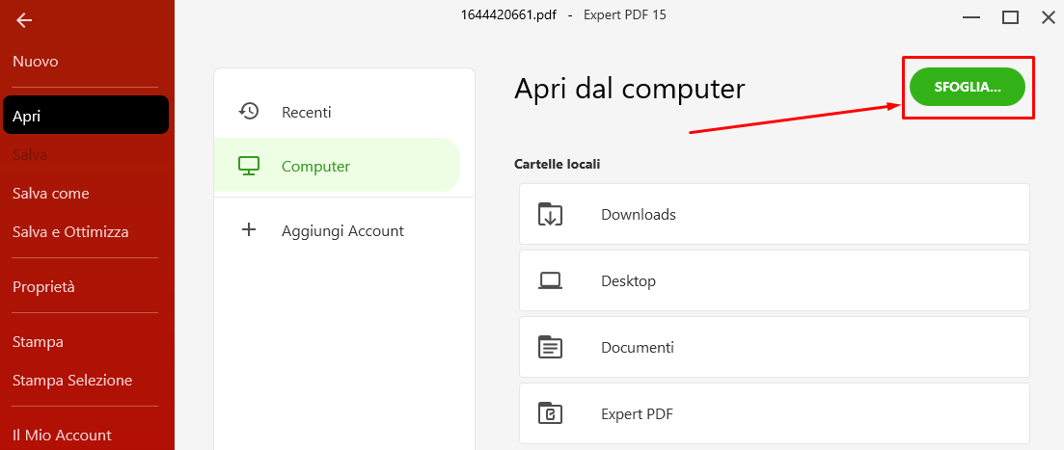This screenshot has height=450, width=1064.
Task: Maximize the Expert PDF window
Action: 1010,17
